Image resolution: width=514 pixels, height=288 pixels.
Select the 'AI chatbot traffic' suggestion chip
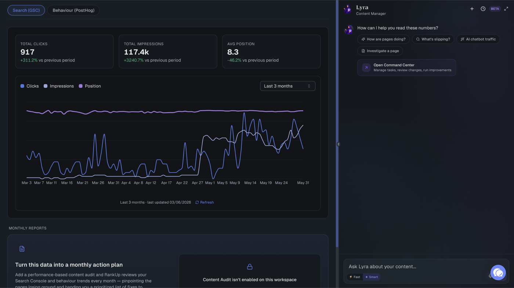(478, 39)
